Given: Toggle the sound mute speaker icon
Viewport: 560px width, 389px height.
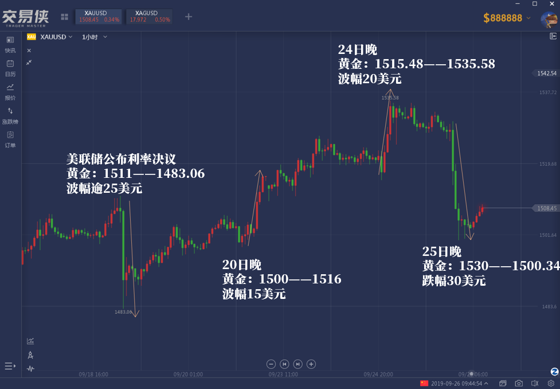Looking at the screenshot, I should pyautogui.click(x=535, y=383).
